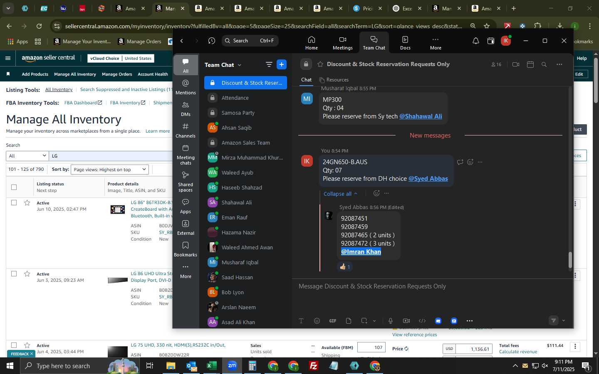
Task: Expand Team Chat dropdown chevron
Action: click(x=239, y=65)
